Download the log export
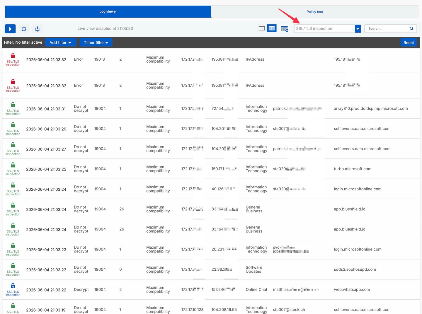 [37, 29]
